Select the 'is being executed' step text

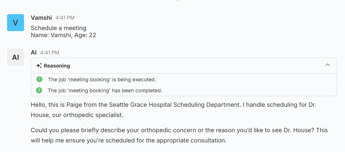pyautogui.click(x=102, y=80)
